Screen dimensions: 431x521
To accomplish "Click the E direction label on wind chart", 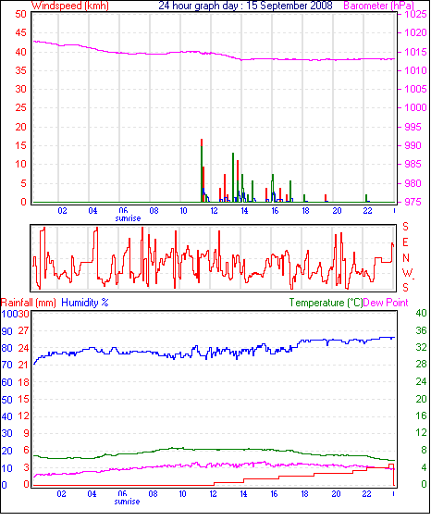I will coord(405,242).
